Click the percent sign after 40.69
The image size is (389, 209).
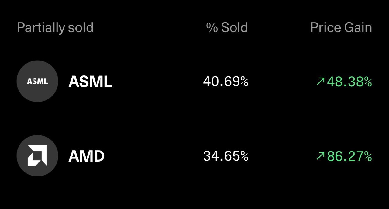click(x=244, y=82)
